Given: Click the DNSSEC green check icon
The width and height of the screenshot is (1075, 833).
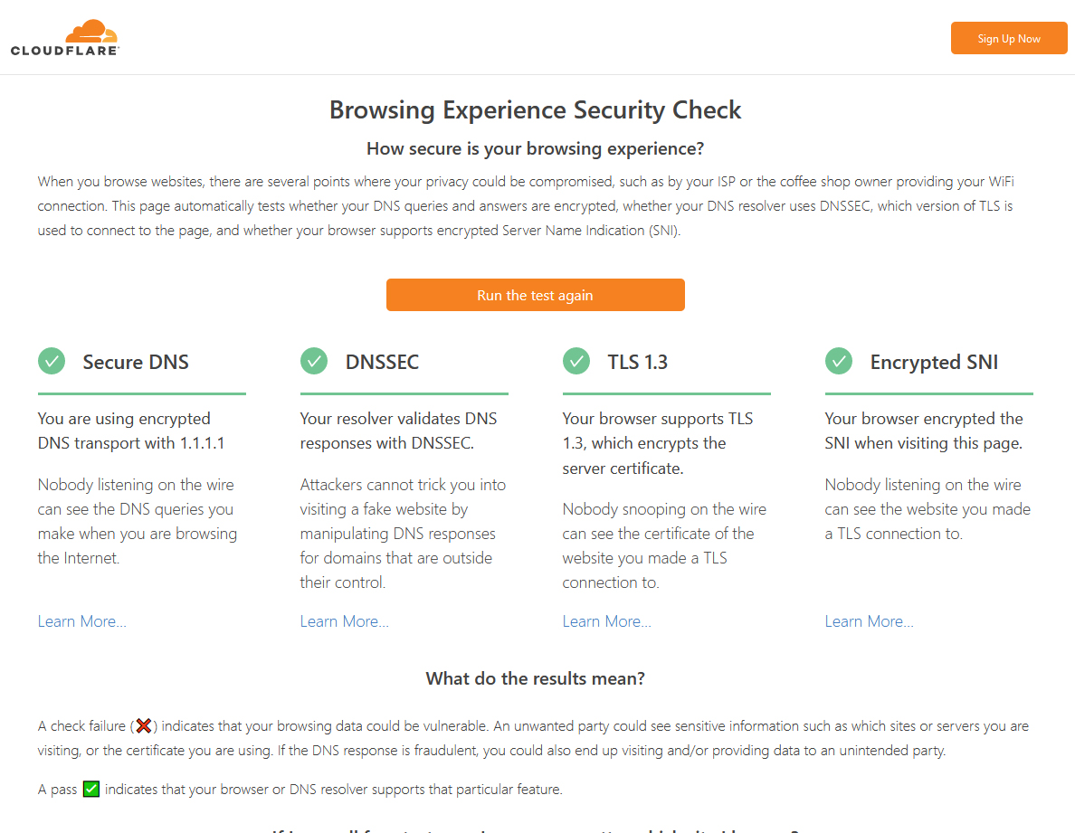Looking at the screenshot, I should pos(314,361).
